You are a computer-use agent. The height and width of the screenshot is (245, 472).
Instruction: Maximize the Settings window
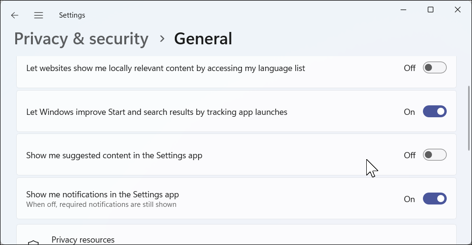431,10
